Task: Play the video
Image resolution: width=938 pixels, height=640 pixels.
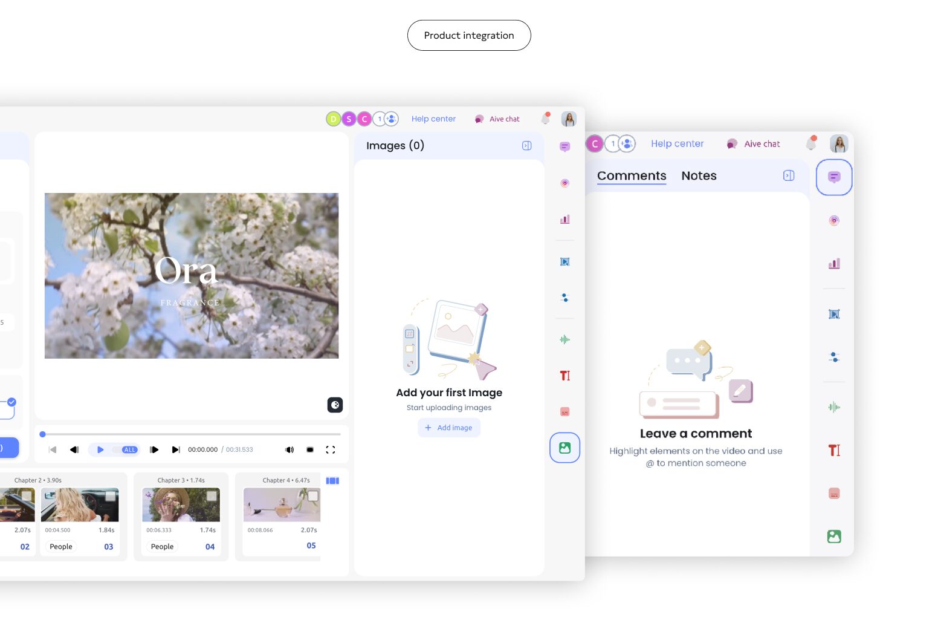Action: pos(100,449)
